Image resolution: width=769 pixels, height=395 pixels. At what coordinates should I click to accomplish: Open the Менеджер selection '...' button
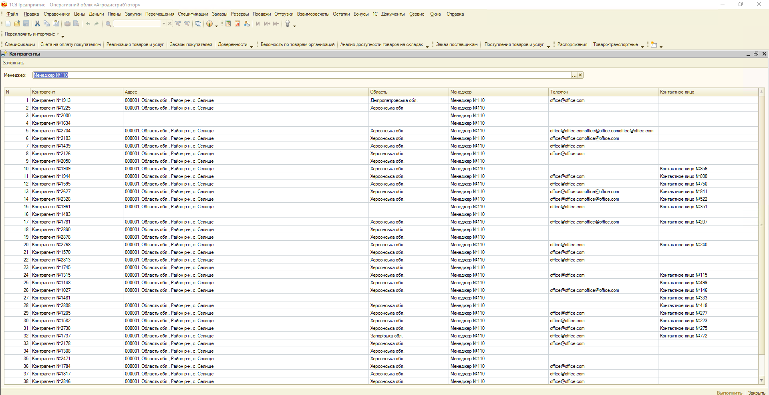coord(574,75)
